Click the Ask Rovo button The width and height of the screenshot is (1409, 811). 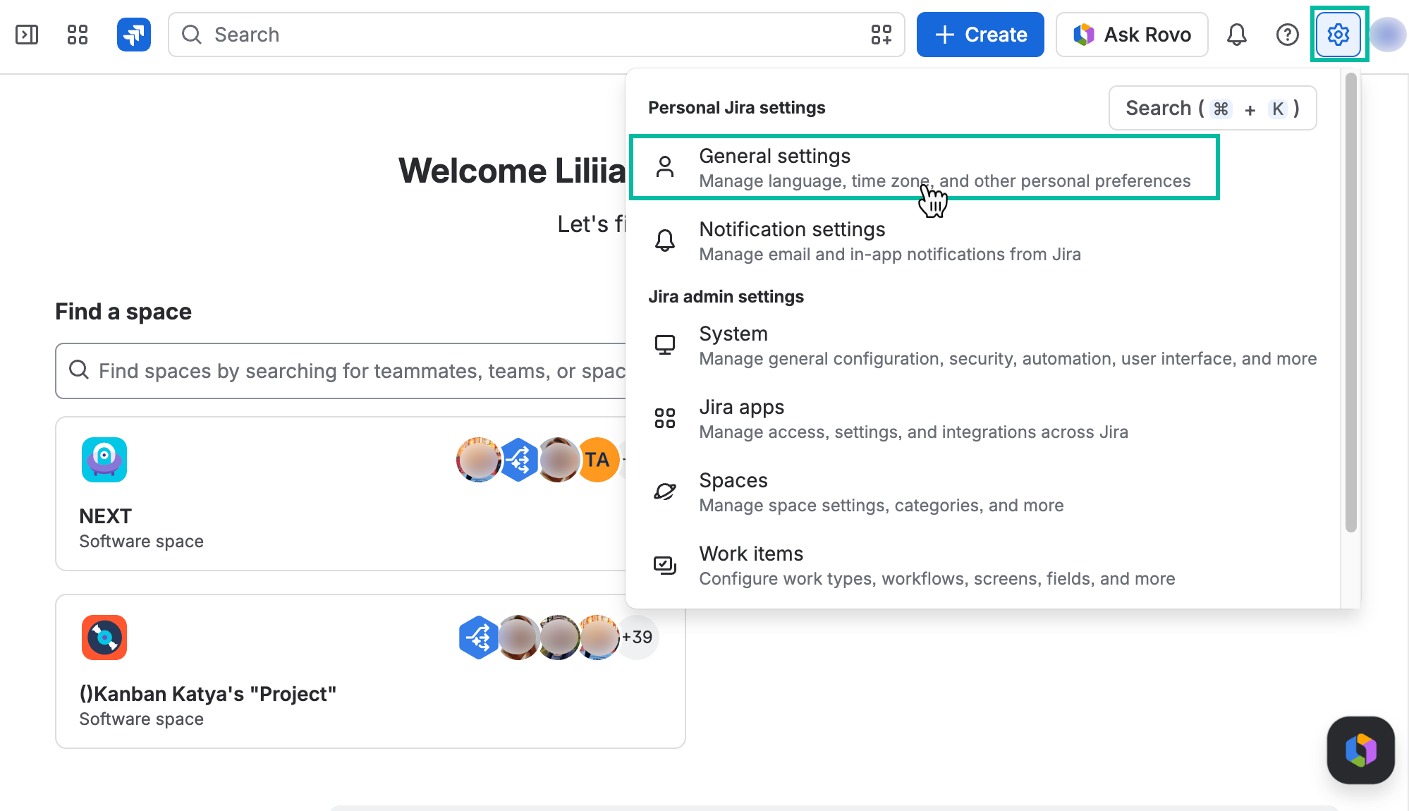tap(1132, 35)
